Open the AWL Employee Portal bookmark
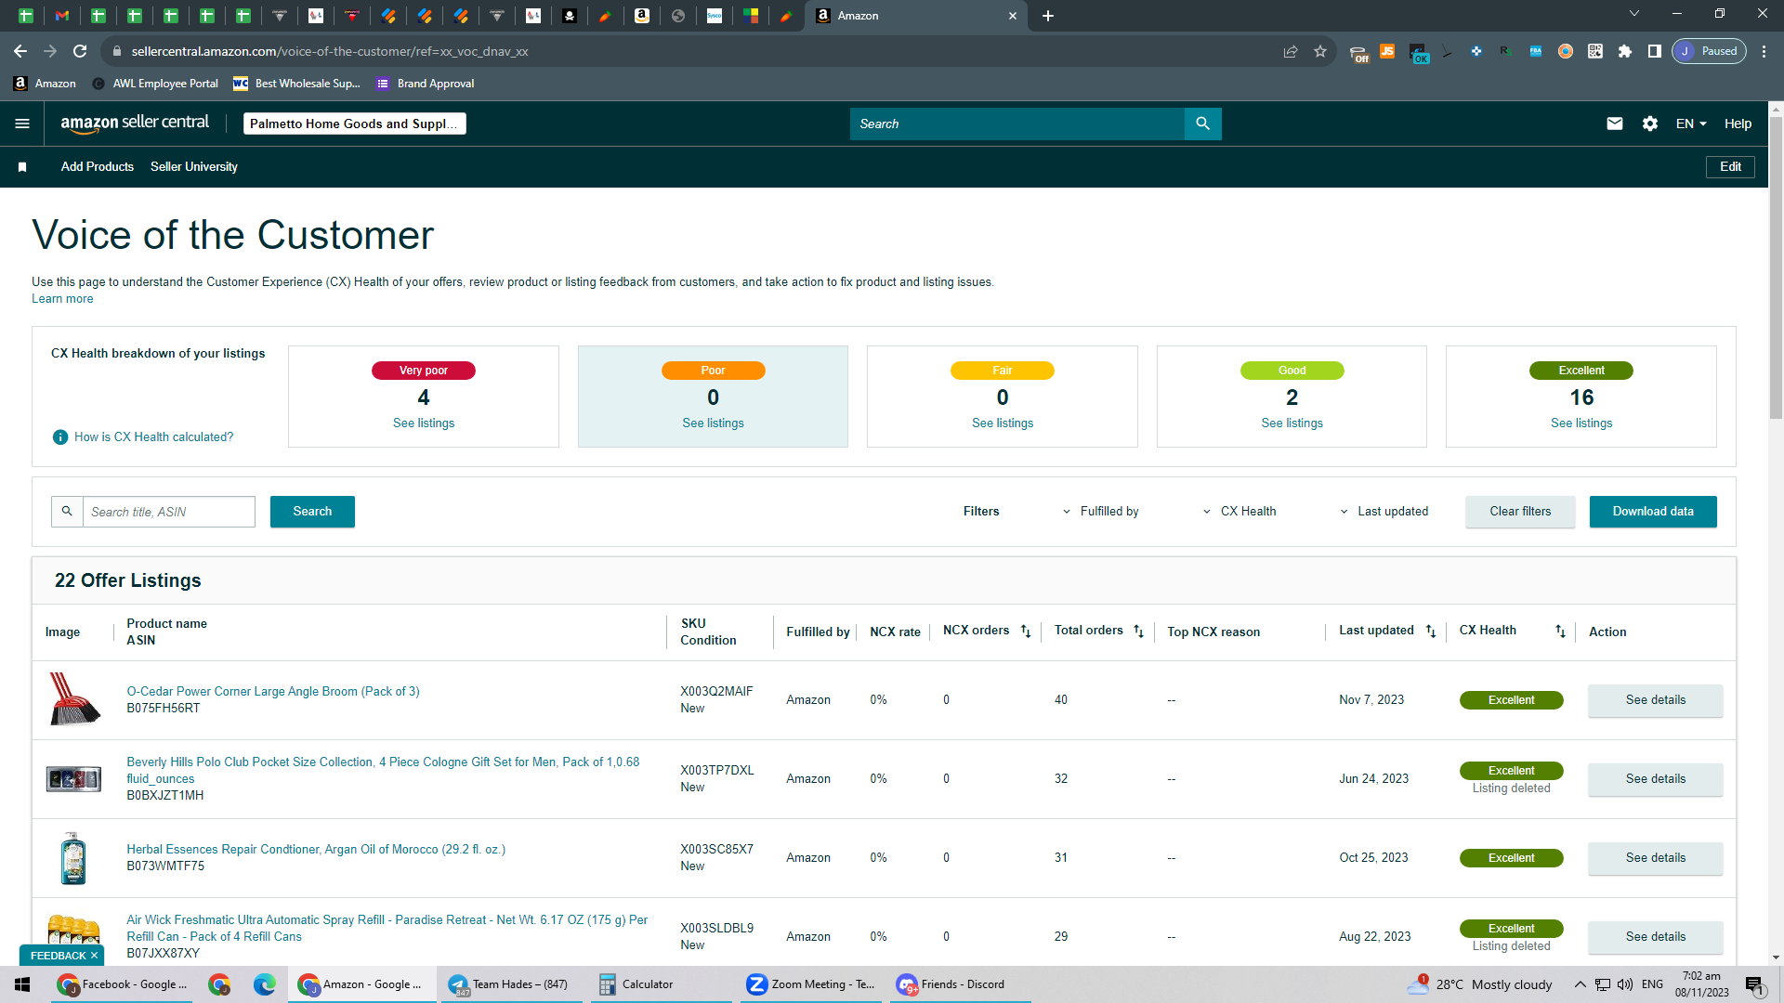The image size is (1784, 1003). pos(155,84)
